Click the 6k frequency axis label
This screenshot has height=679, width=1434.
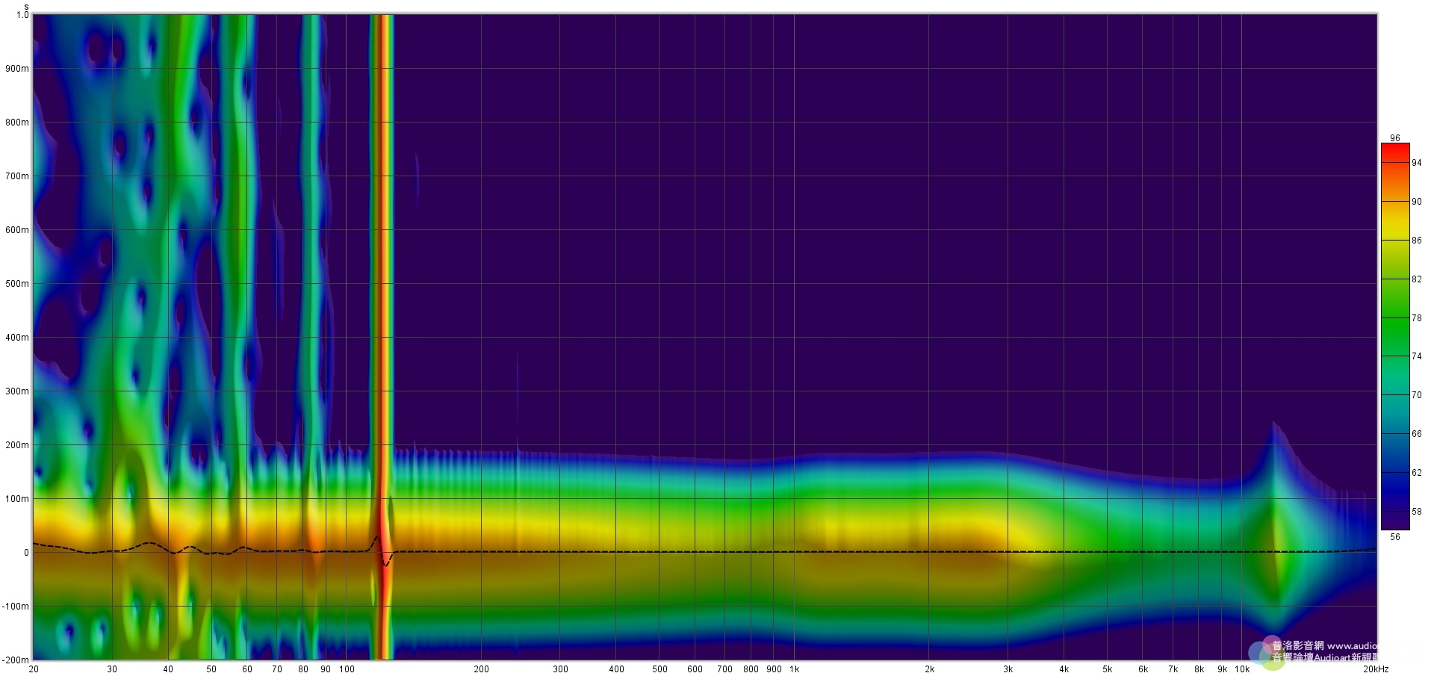point(1143,669)
